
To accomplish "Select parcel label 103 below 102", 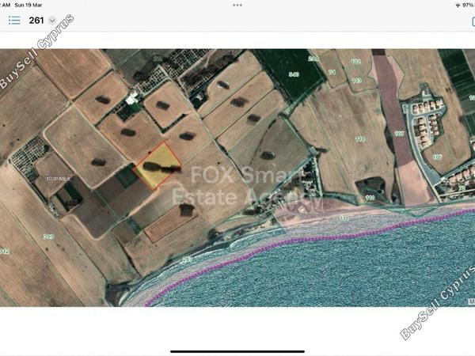I will click(x=356, y=80).
